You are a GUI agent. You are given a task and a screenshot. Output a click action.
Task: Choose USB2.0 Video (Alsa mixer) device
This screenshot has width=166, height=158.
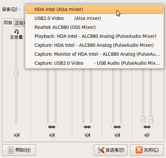pyautogui.click(x=94, y=18)
